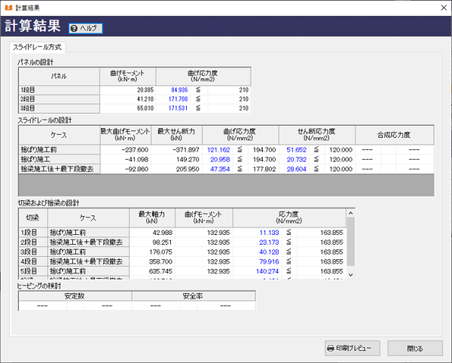The width and height of the screenshot is (452, 363).
Task: Click bending stress value 171.708
Action: (178, 99)
